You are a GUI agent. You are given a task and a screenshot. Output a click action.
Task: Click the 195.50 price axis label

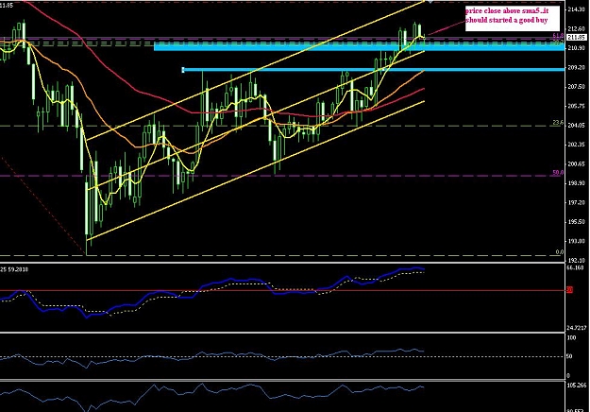tap(577, 222)
